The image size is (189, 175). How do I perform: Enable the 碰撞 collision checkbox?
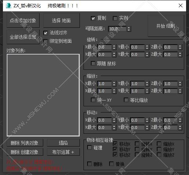tap(89, 147)
